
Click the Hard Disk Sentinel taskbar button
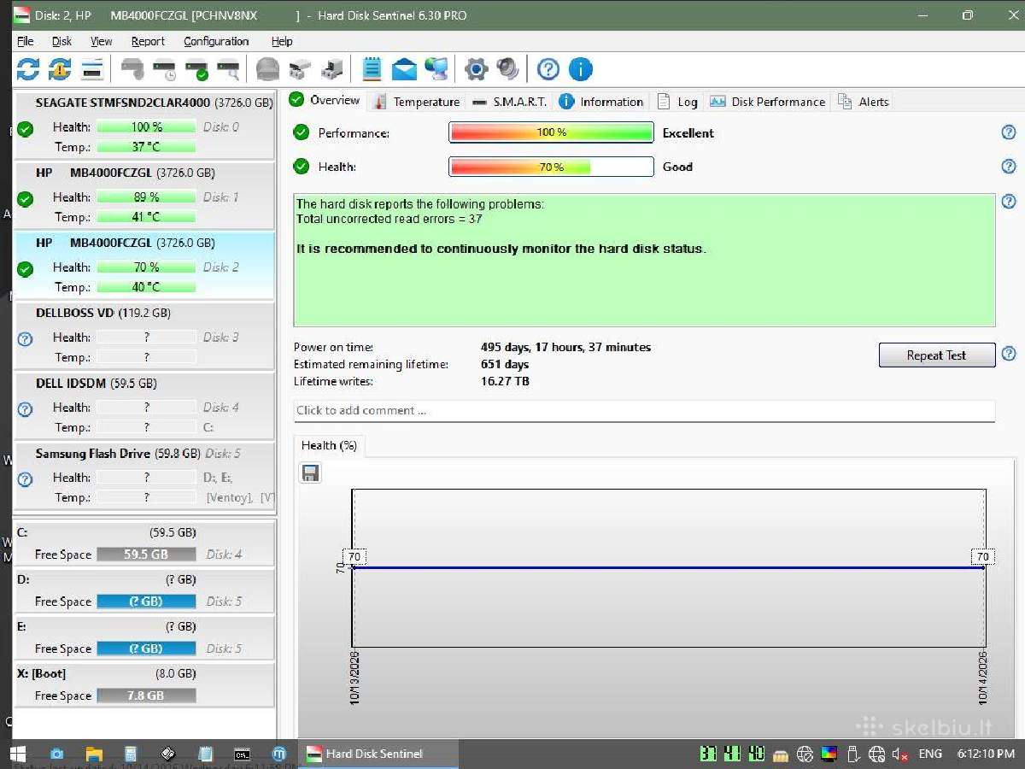click(378, 754)
